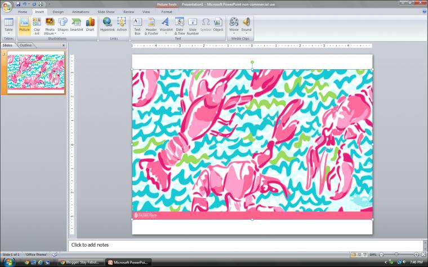Go to the Animations tab
The width and height of the screenshot is (428, 267).
[81, 12]
